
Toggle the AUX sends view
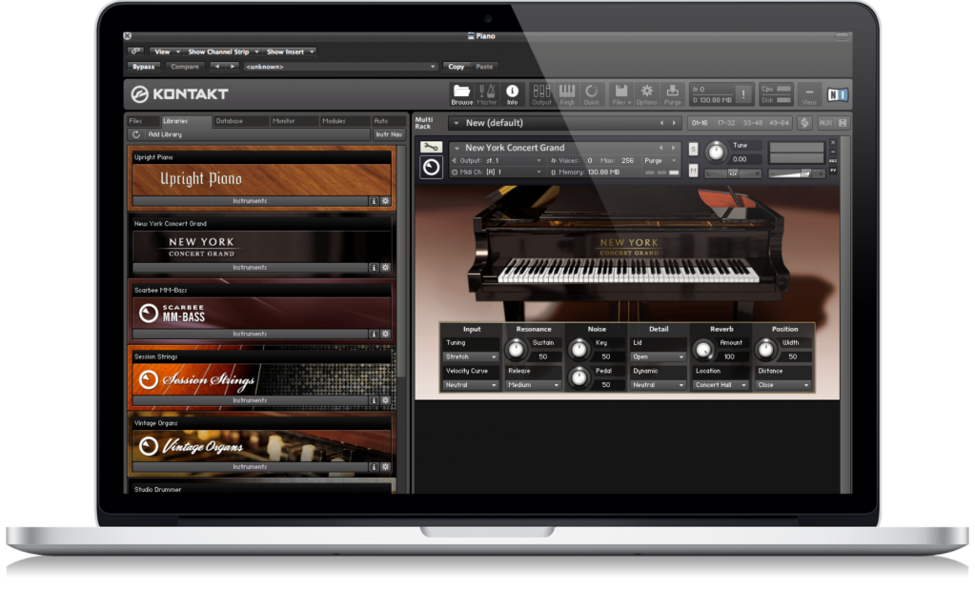(825, 123)
